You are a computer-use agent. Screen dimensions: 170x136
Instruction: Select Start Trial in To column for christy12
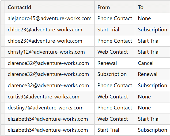tap(152, 52)
